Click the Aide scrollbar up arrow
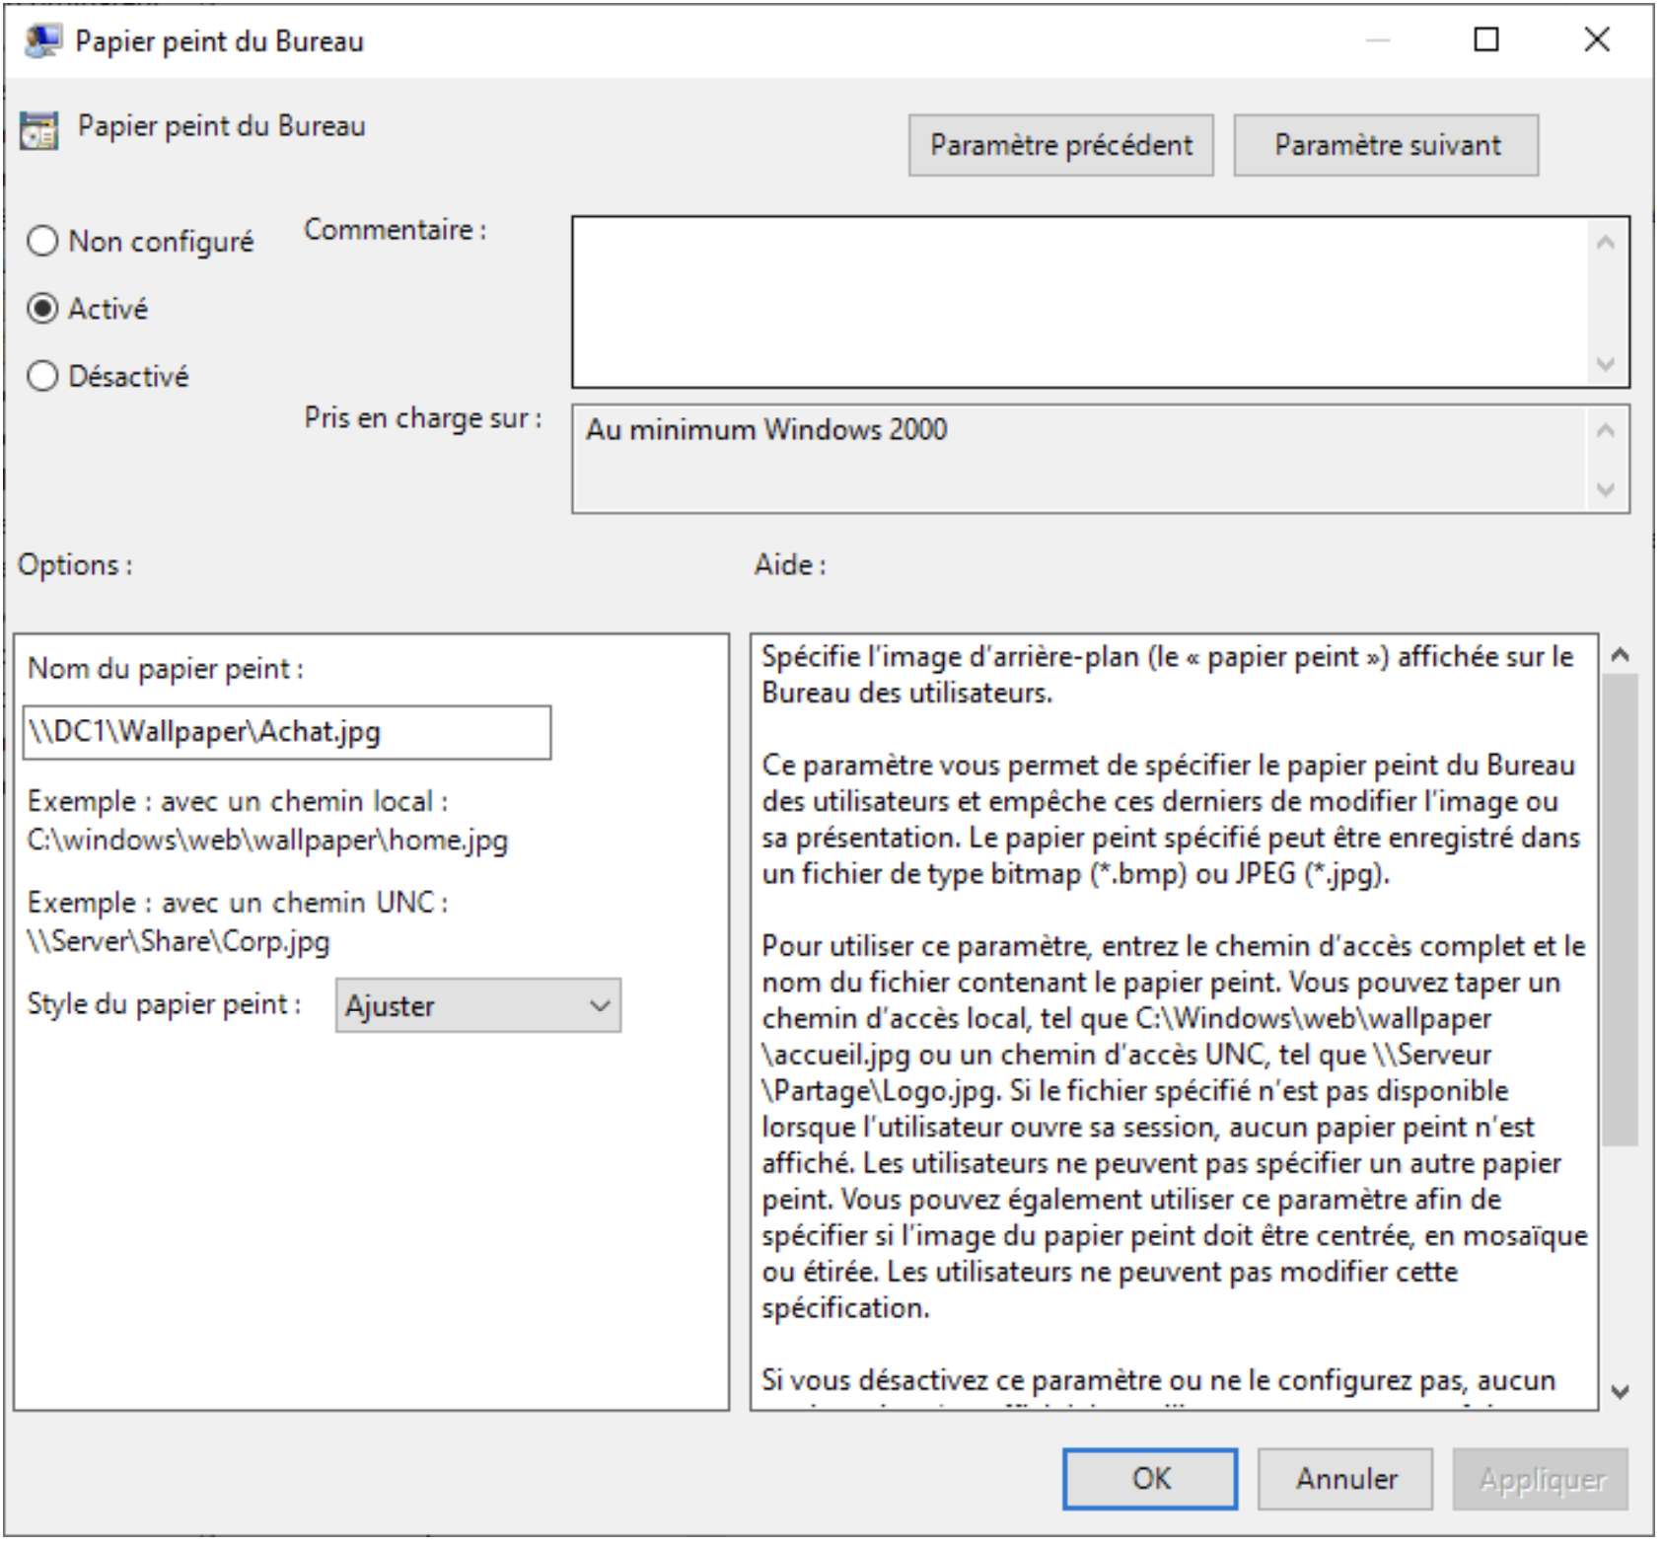This screenshot has width=1663, height=1545. (x=1620, y=655)
